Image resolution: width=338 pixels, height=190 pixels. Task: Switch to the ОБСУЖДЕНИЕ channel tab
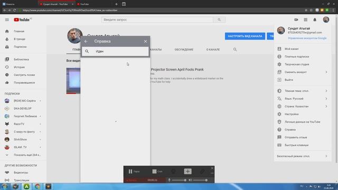(x=184, y=50)
